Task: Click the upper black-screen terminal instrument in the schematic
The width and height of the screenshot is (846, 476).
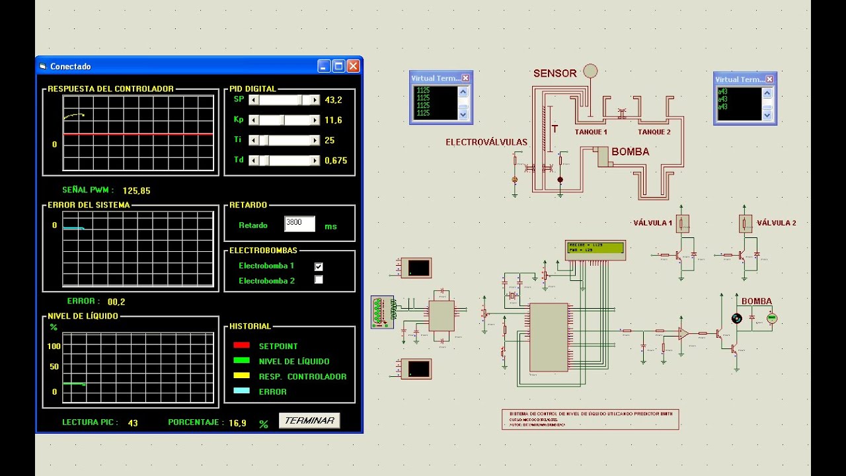Action: coord(416,268)
